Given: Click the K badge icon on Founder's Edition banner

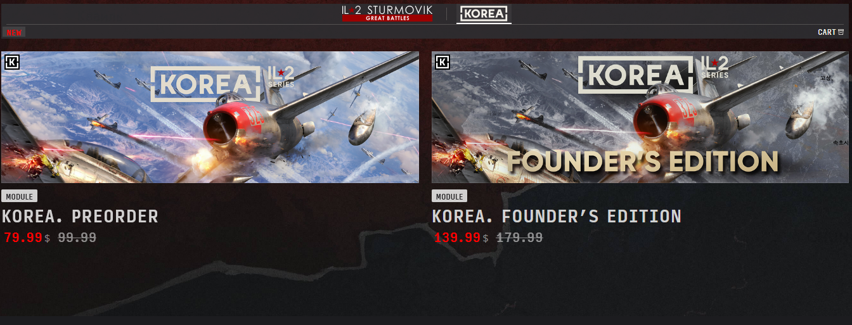Looking at the screenshot, I should 443,62.
